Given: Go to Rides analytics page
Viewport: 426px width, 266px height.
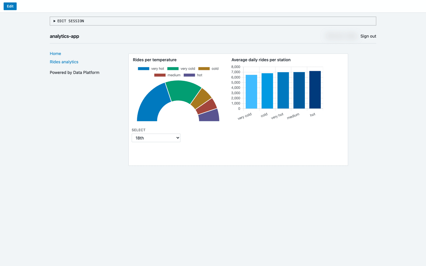Looking at the screenshot, I should coord(64,62).
